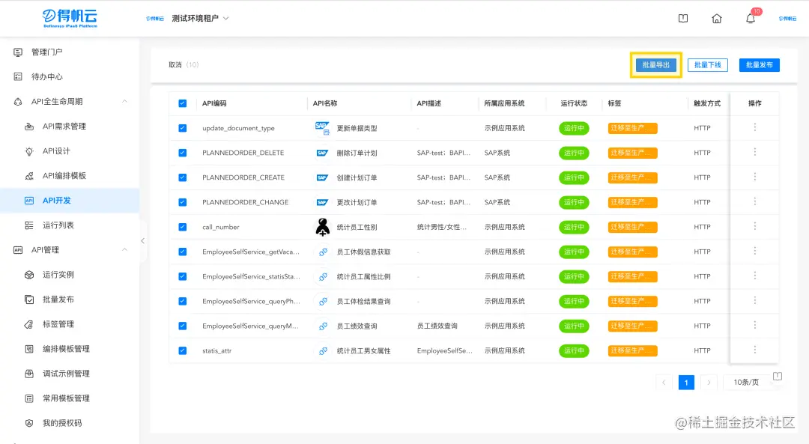Open actions menu for statis_attr row
The width and height of the screenshot is (809, 444).
[755, 350]
